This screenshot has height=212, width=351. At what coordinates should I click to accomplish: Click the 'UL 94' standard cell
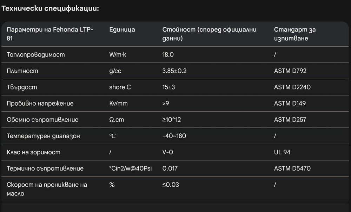pyautogui.click(x=282, y=152)
